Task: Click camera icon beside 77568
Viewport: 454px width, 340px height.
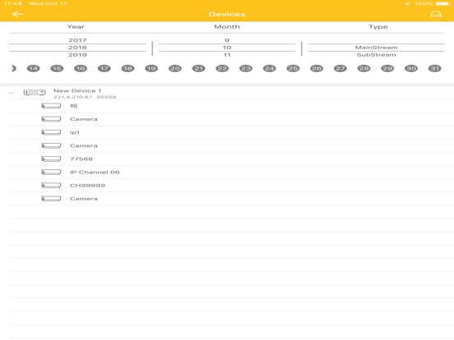Action: pyautogui.click(x=51, y=159)
